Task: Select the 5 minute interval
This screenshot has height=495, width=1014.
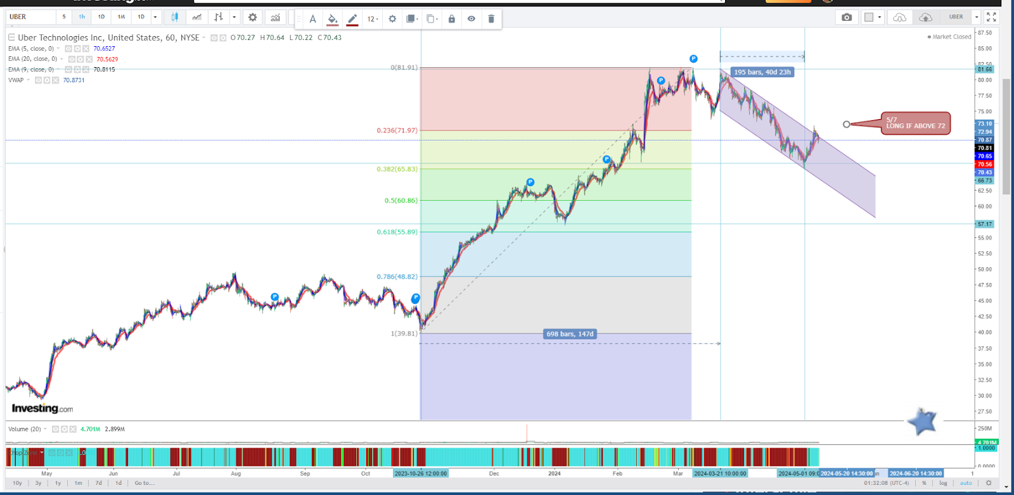Action: [64, 17]
